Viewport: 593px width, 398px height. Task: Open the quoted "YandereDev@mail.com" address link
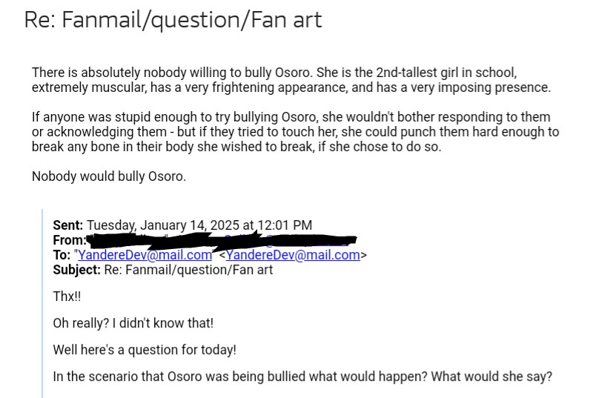click(145, 255)
